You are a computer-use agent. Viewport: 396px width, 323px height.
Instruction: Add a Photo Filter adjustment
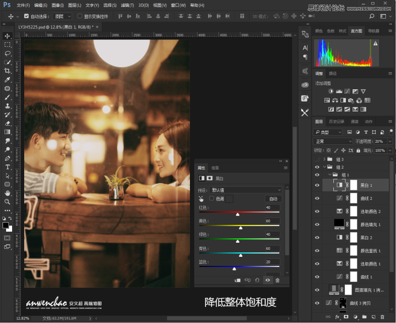351,100
